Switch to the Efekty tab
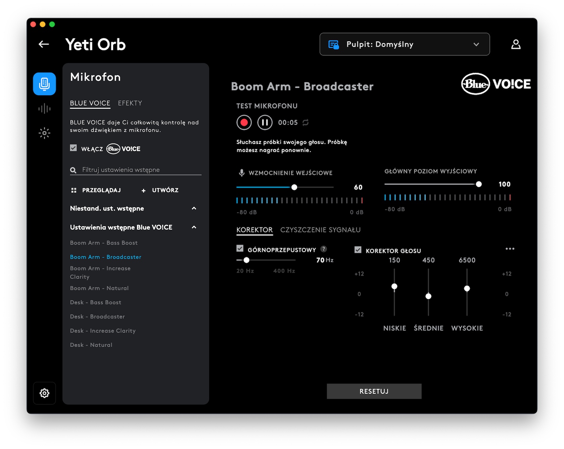The image size is (564, 449). point(130,103)
